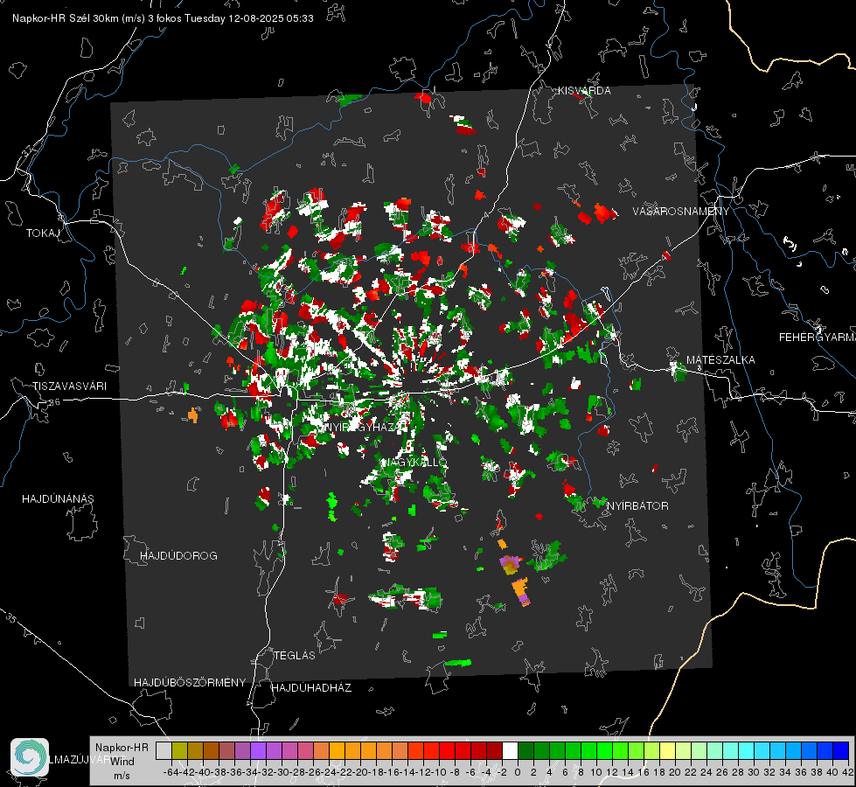Screen dimensions: 856x787
Task: Click the '0' value under the legend
Action: click(x=518, y=772)
